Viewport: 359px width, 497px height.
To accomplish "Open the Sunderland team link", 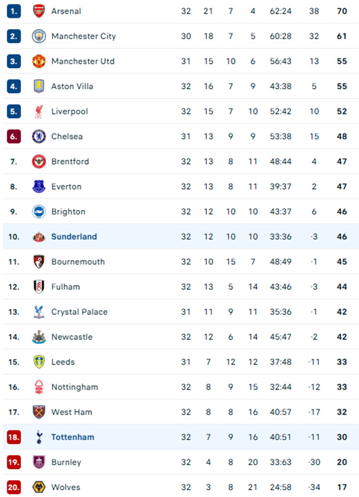I will pyautogui.click(x=74, y=237).
